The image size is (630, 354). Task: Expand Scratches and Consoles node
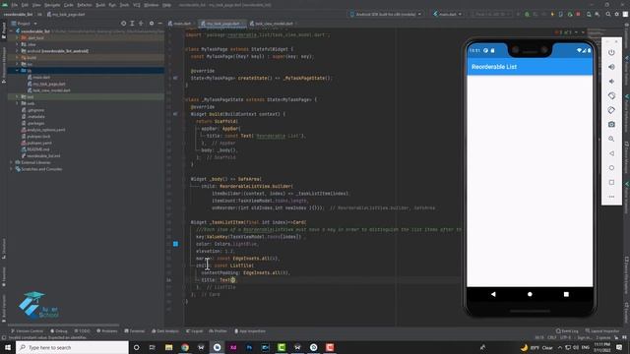tap(11, 169)
